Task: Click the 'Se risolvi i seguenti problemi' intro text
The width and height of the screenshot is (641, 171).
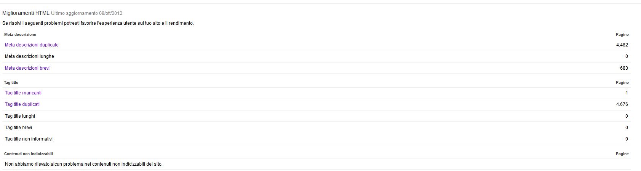Action: (98, 23)
